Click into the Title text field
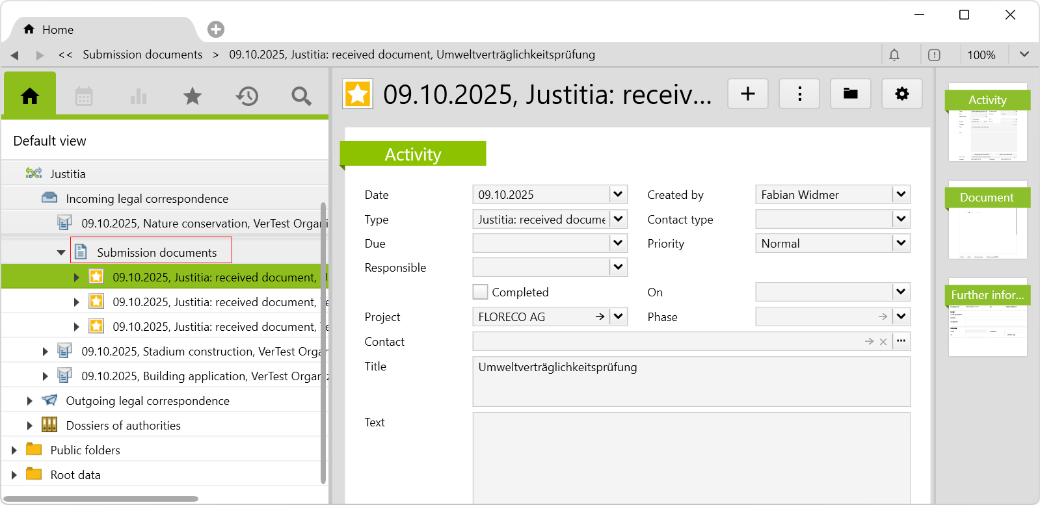 tap(691, 381)
